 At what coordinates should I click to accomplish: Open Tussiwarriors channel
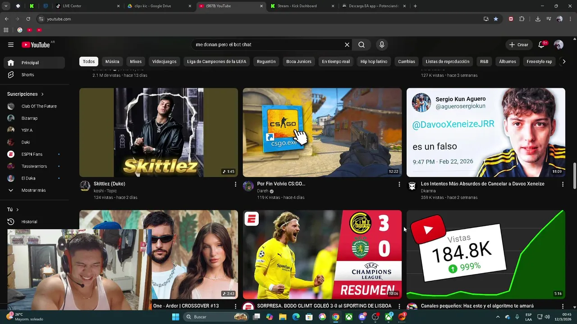[x=35, y=166]
